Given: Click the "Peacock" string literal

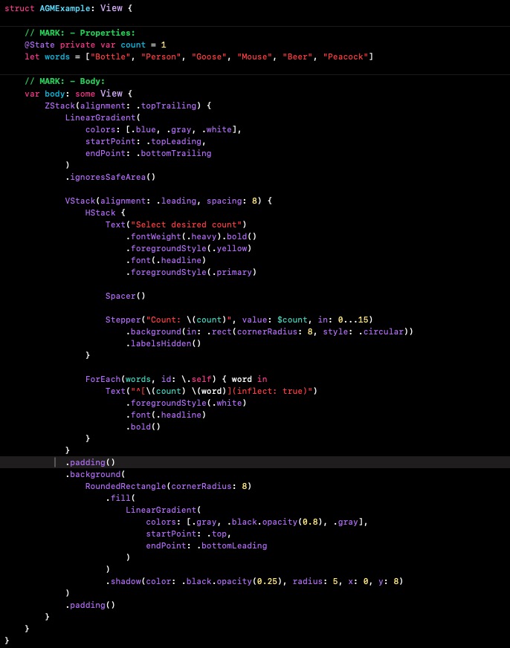Looking at the screenshot, I should [x=346, y=56].
